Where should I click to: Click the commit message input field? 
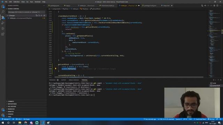(x=26, y=12)
